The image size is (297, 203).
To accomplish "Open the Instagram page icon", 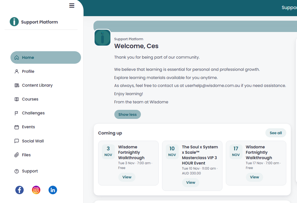I will 36,190.
